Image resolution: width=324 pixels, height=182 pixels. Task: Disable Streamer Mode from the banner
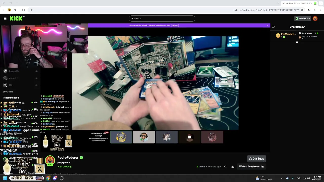click(x=175, y=25)
